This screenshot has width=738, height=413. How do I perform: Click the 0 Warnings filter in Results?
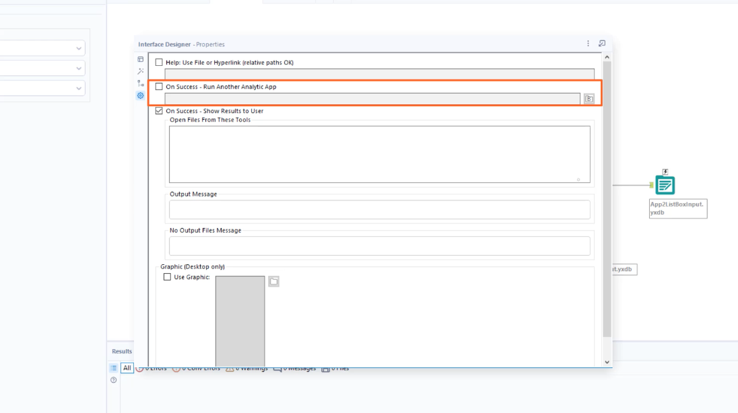click(x=244, y=368)
